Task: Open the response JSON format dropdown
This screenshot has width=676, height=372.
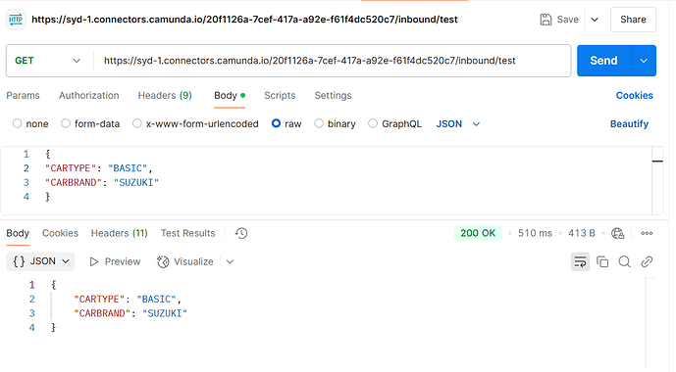Action: 40,261
